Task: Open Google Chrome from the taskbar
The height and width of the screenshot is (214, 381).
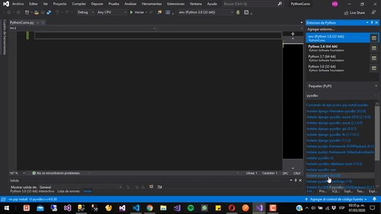Action: [149, 208]
